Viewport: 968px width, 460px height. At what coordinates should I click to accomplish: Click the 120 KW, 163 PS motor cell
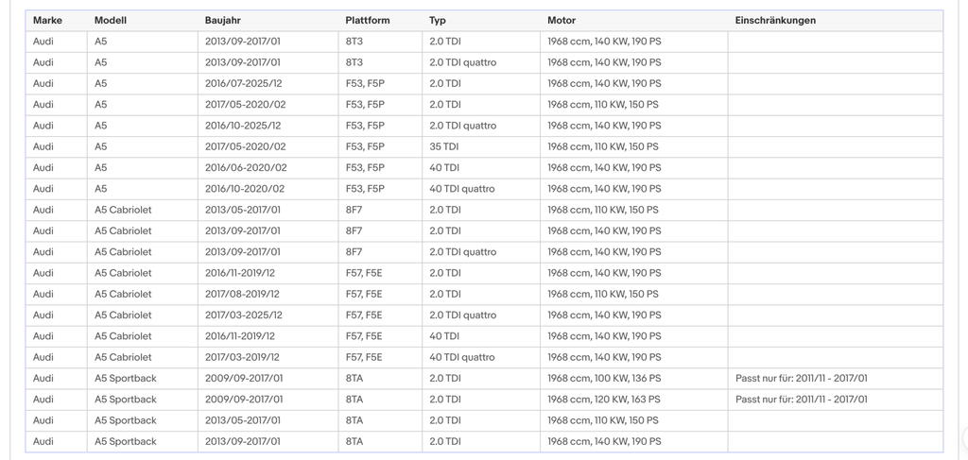click(634, 399)
